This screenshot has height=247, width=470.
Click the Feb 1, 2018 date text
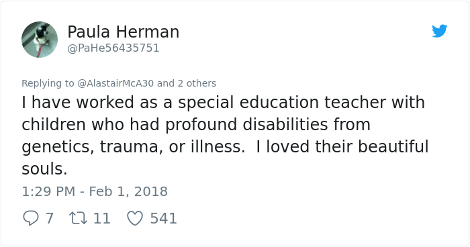tap(128, 191)
